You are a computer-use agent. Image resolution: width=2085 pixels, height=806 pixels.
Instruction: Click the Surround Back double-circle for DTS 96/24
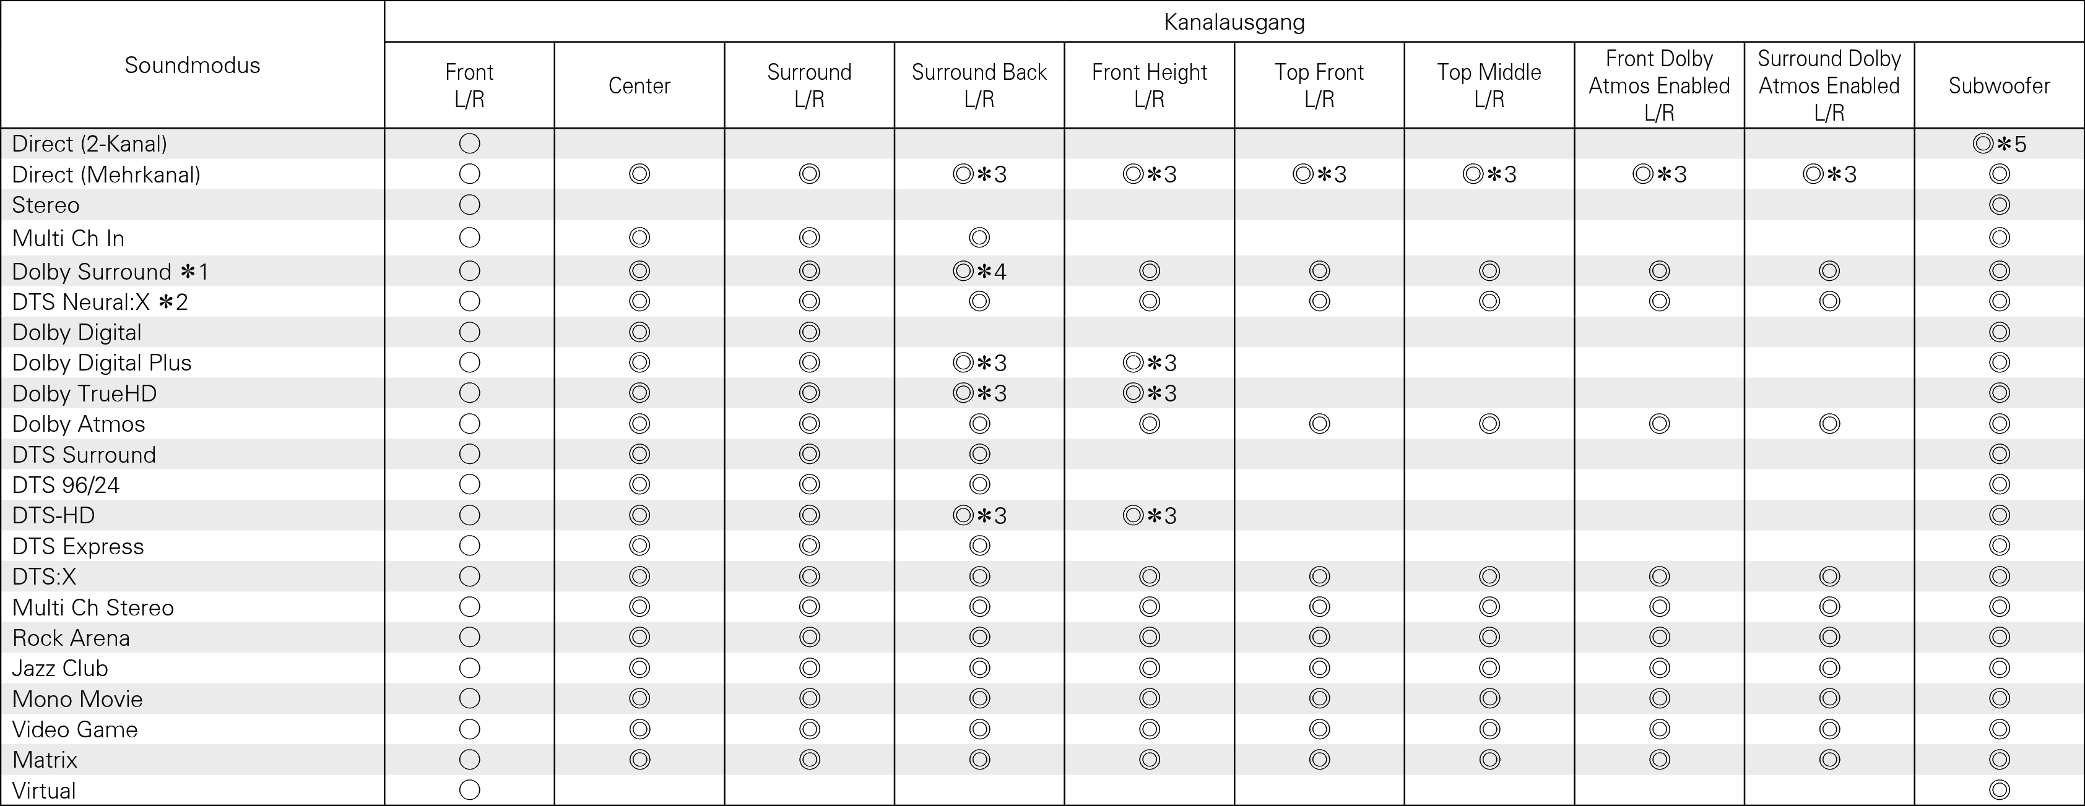[x=979, y=485]
